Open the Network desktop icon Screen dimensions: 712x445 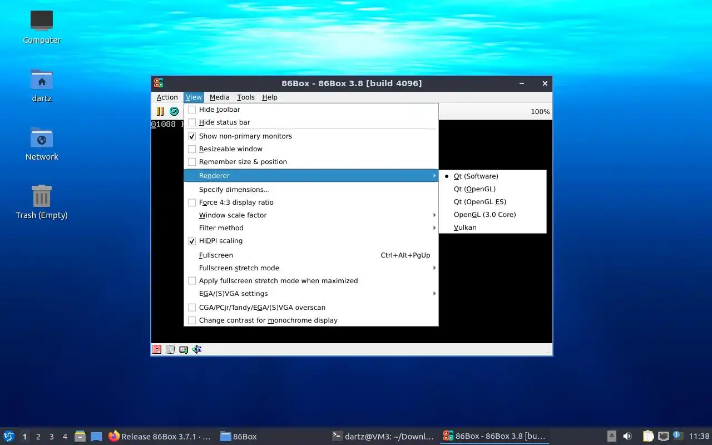pyautogui.click(x=42, y=144)
